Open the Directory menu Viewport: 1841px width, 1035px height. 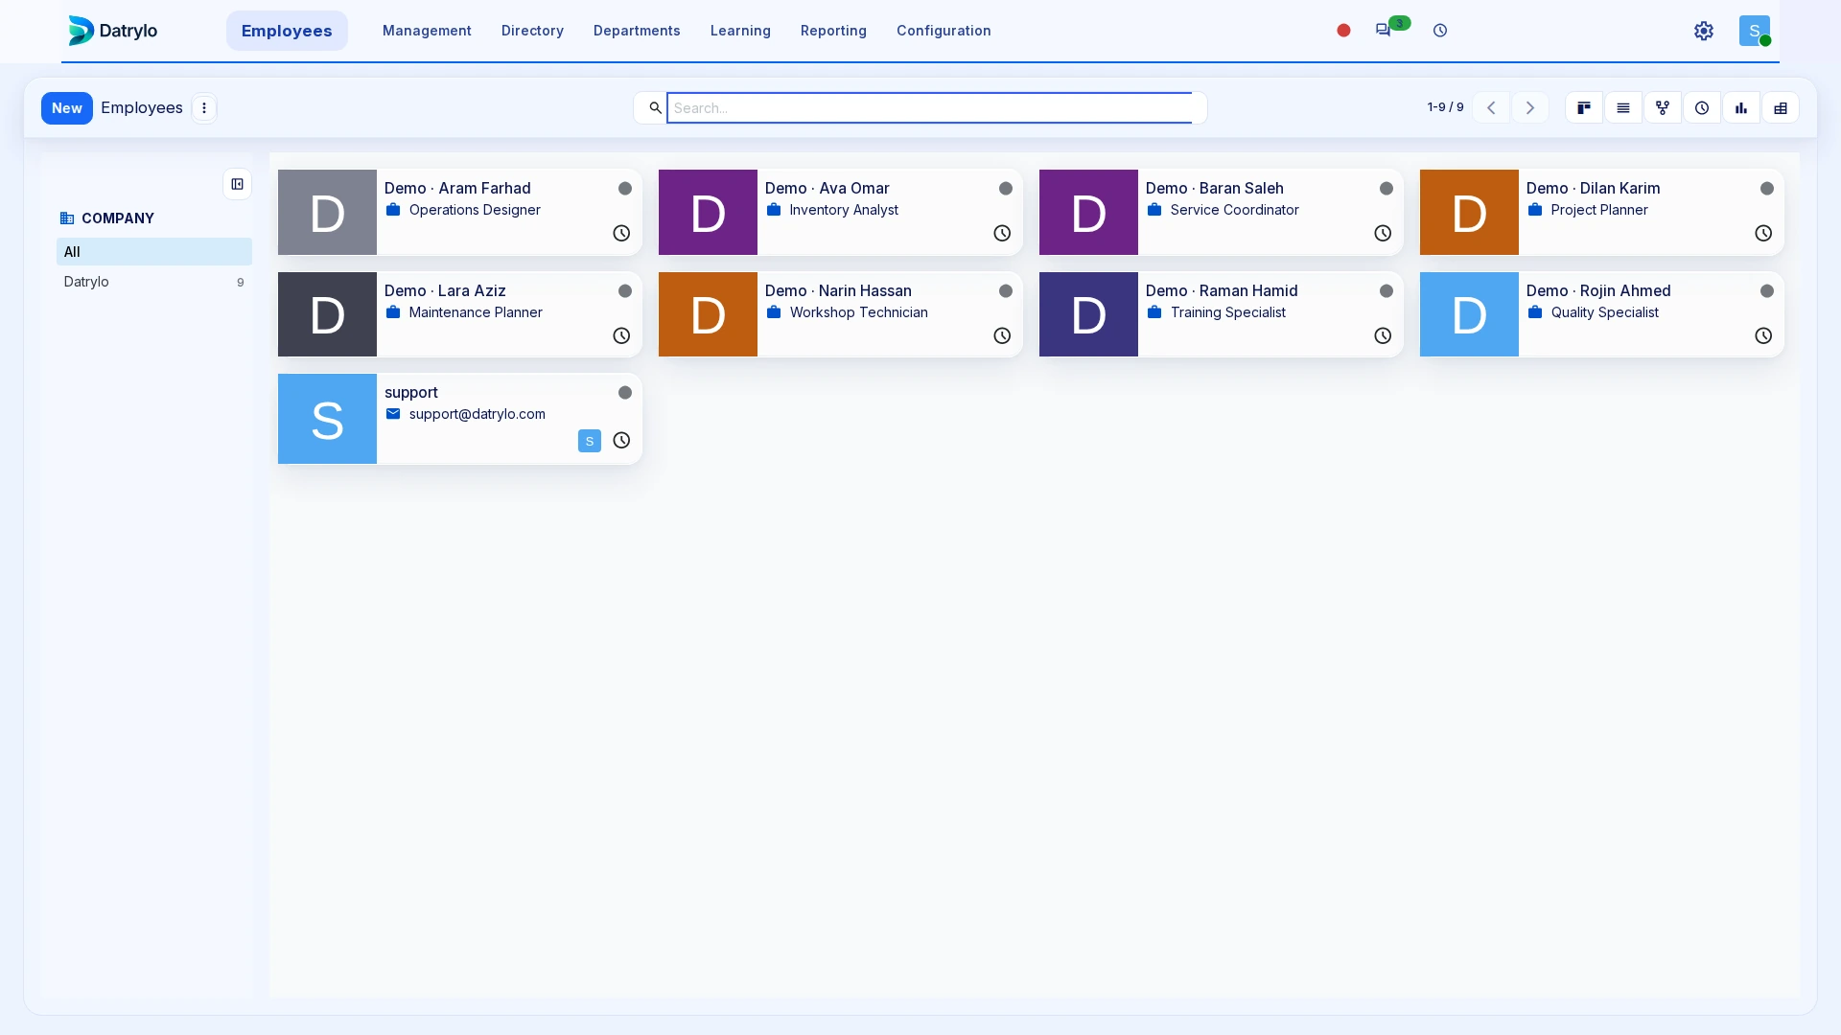[x=532, y=31]
